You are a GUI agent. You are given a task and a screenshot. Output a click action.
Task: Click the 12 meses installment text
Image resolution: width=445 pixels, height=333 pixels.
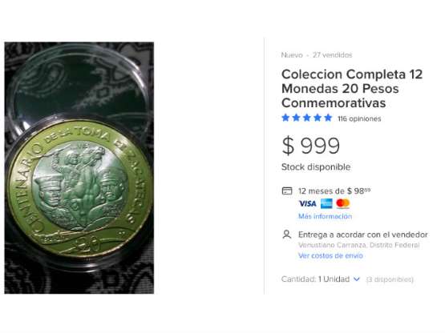pyautogui.click(x=334, y=191)
